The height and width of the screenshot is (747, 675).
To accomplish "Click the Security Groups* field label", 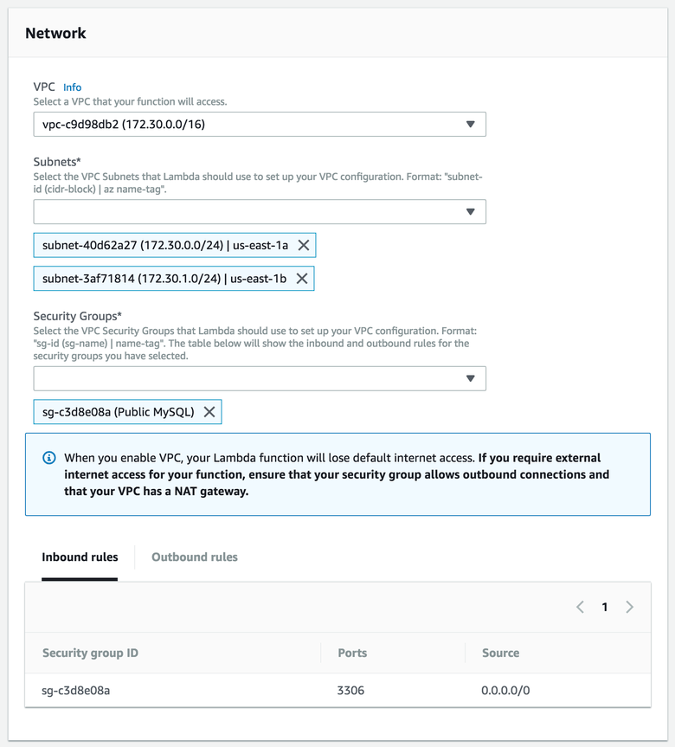I will pyautogui.click(x=78, y=316).
